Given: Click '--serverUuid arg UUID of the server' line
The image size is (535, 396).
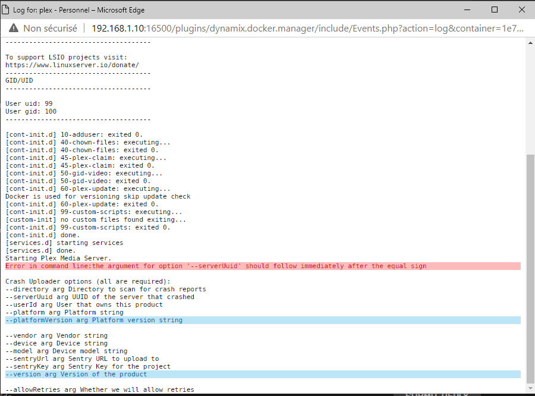Looking at the screenshot, I should pyautogui.click(x=100, y=297).
